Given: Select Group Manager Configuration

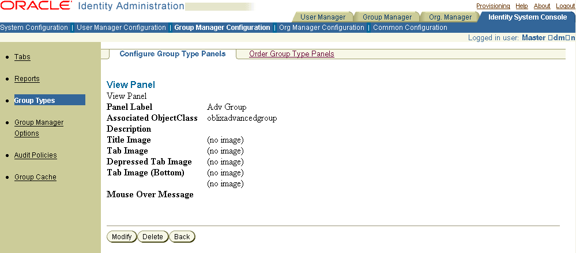Looking at the screenshot, I should click(x=222, y=28).
